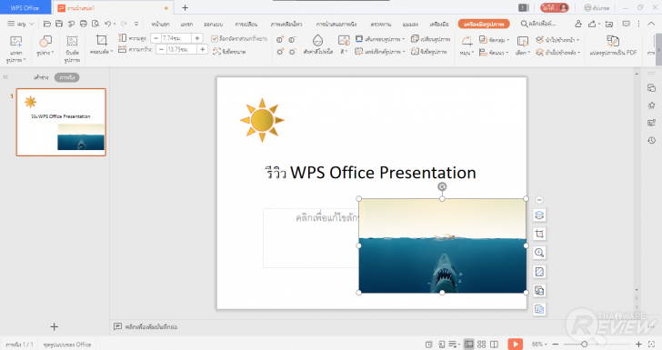The image size is (662, 350).
Task: Click the WPS Office home tab
Action: pos(25,7)
